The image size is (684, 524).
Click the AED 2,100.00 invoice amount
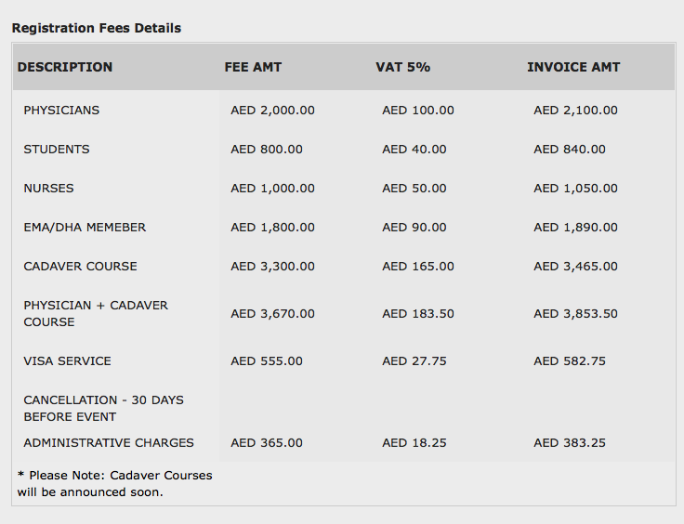(x=575, y=110)
